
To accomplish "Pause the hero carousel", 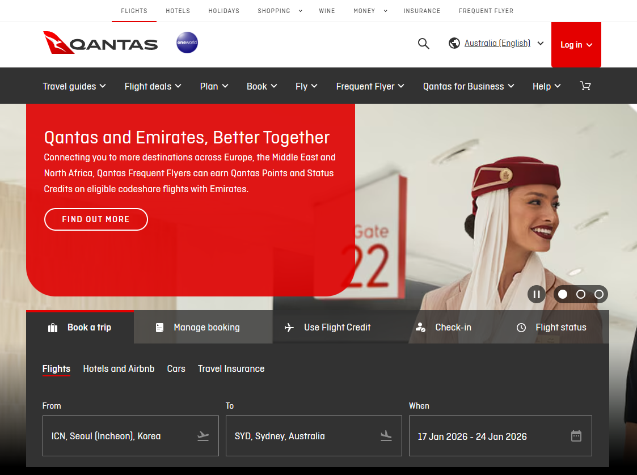I will click(537, 294).
